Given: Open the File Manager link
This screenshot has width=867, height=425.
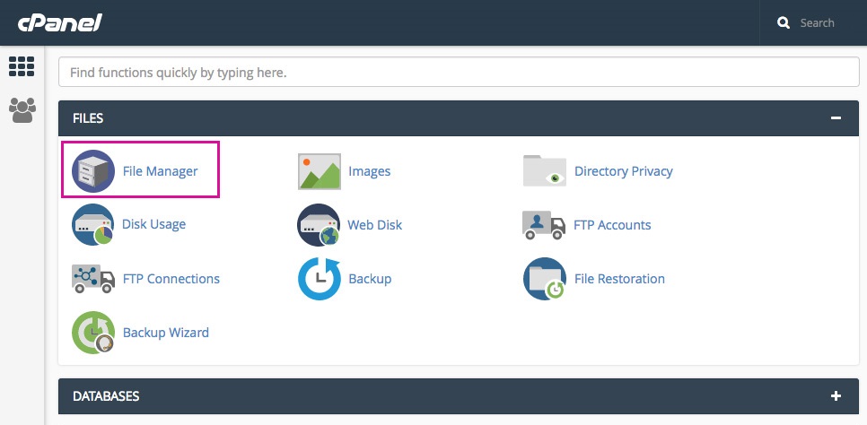Looking at the screenshot, I should tap(161, 171).
